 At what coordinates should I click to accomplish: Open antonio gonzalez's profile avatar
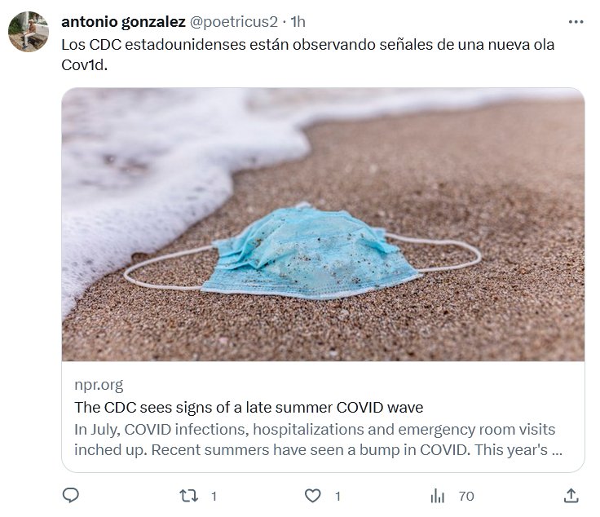tap(29, 31)
